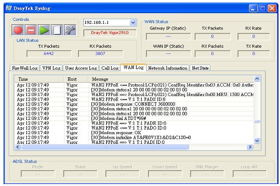Click the Time column header

39,79
